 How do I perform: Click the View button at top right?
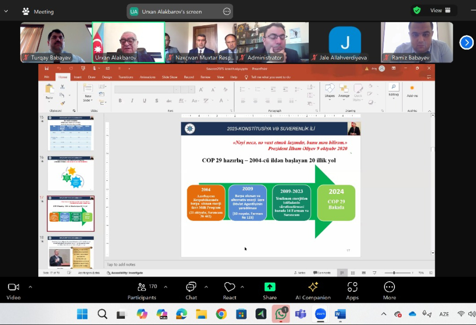pyautogui.click(x=440, y=10)
